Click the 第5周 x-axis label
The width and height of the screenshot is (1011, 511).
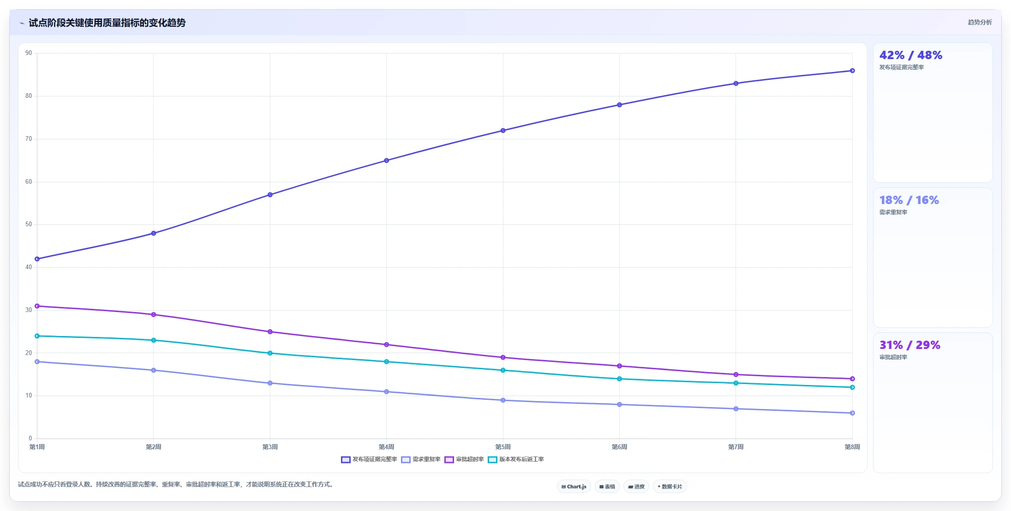[x=503, y=447]
